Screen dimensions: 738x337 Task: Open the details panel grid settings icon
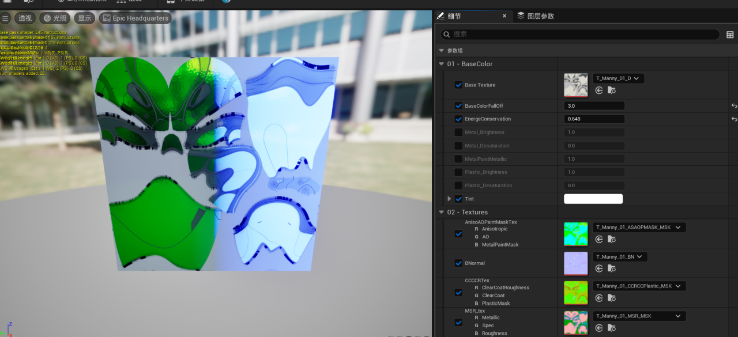tap(730, 35)
